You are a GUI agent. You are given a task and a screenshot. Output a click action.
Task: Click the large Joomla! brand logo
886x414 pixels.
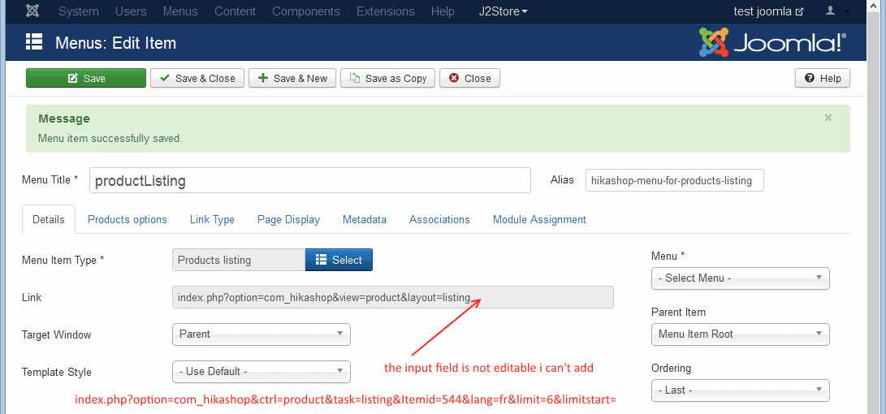pos(772,42)
